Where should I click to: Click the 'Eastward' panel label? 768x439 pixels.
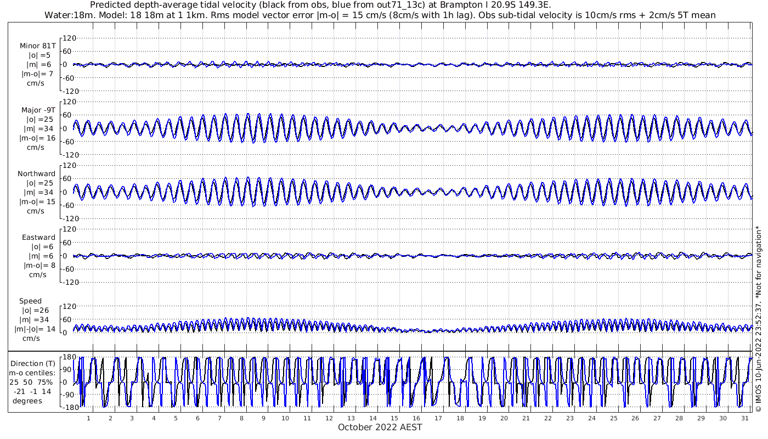38,237
